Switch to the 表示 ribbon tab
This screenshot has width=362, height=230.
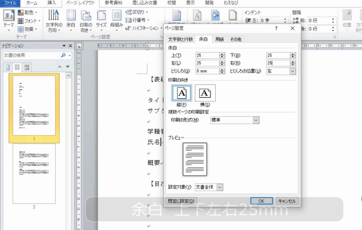[191, 3]
